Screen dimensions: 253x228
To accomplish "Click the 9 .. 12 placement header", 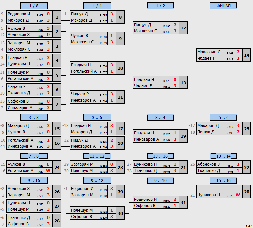I will click(97, 180).
